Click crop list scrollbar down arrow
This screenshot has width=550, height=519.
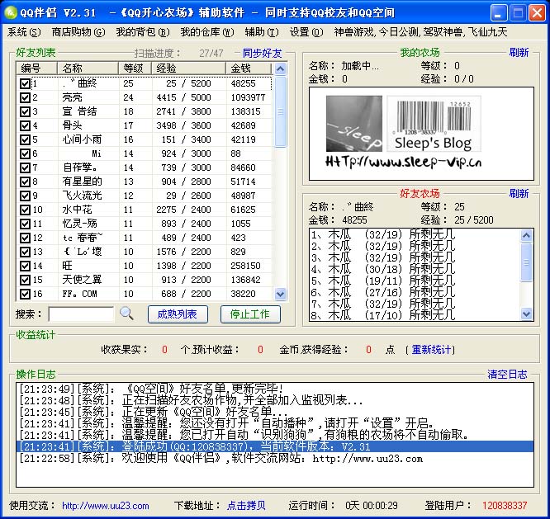[x=526, y=314]
